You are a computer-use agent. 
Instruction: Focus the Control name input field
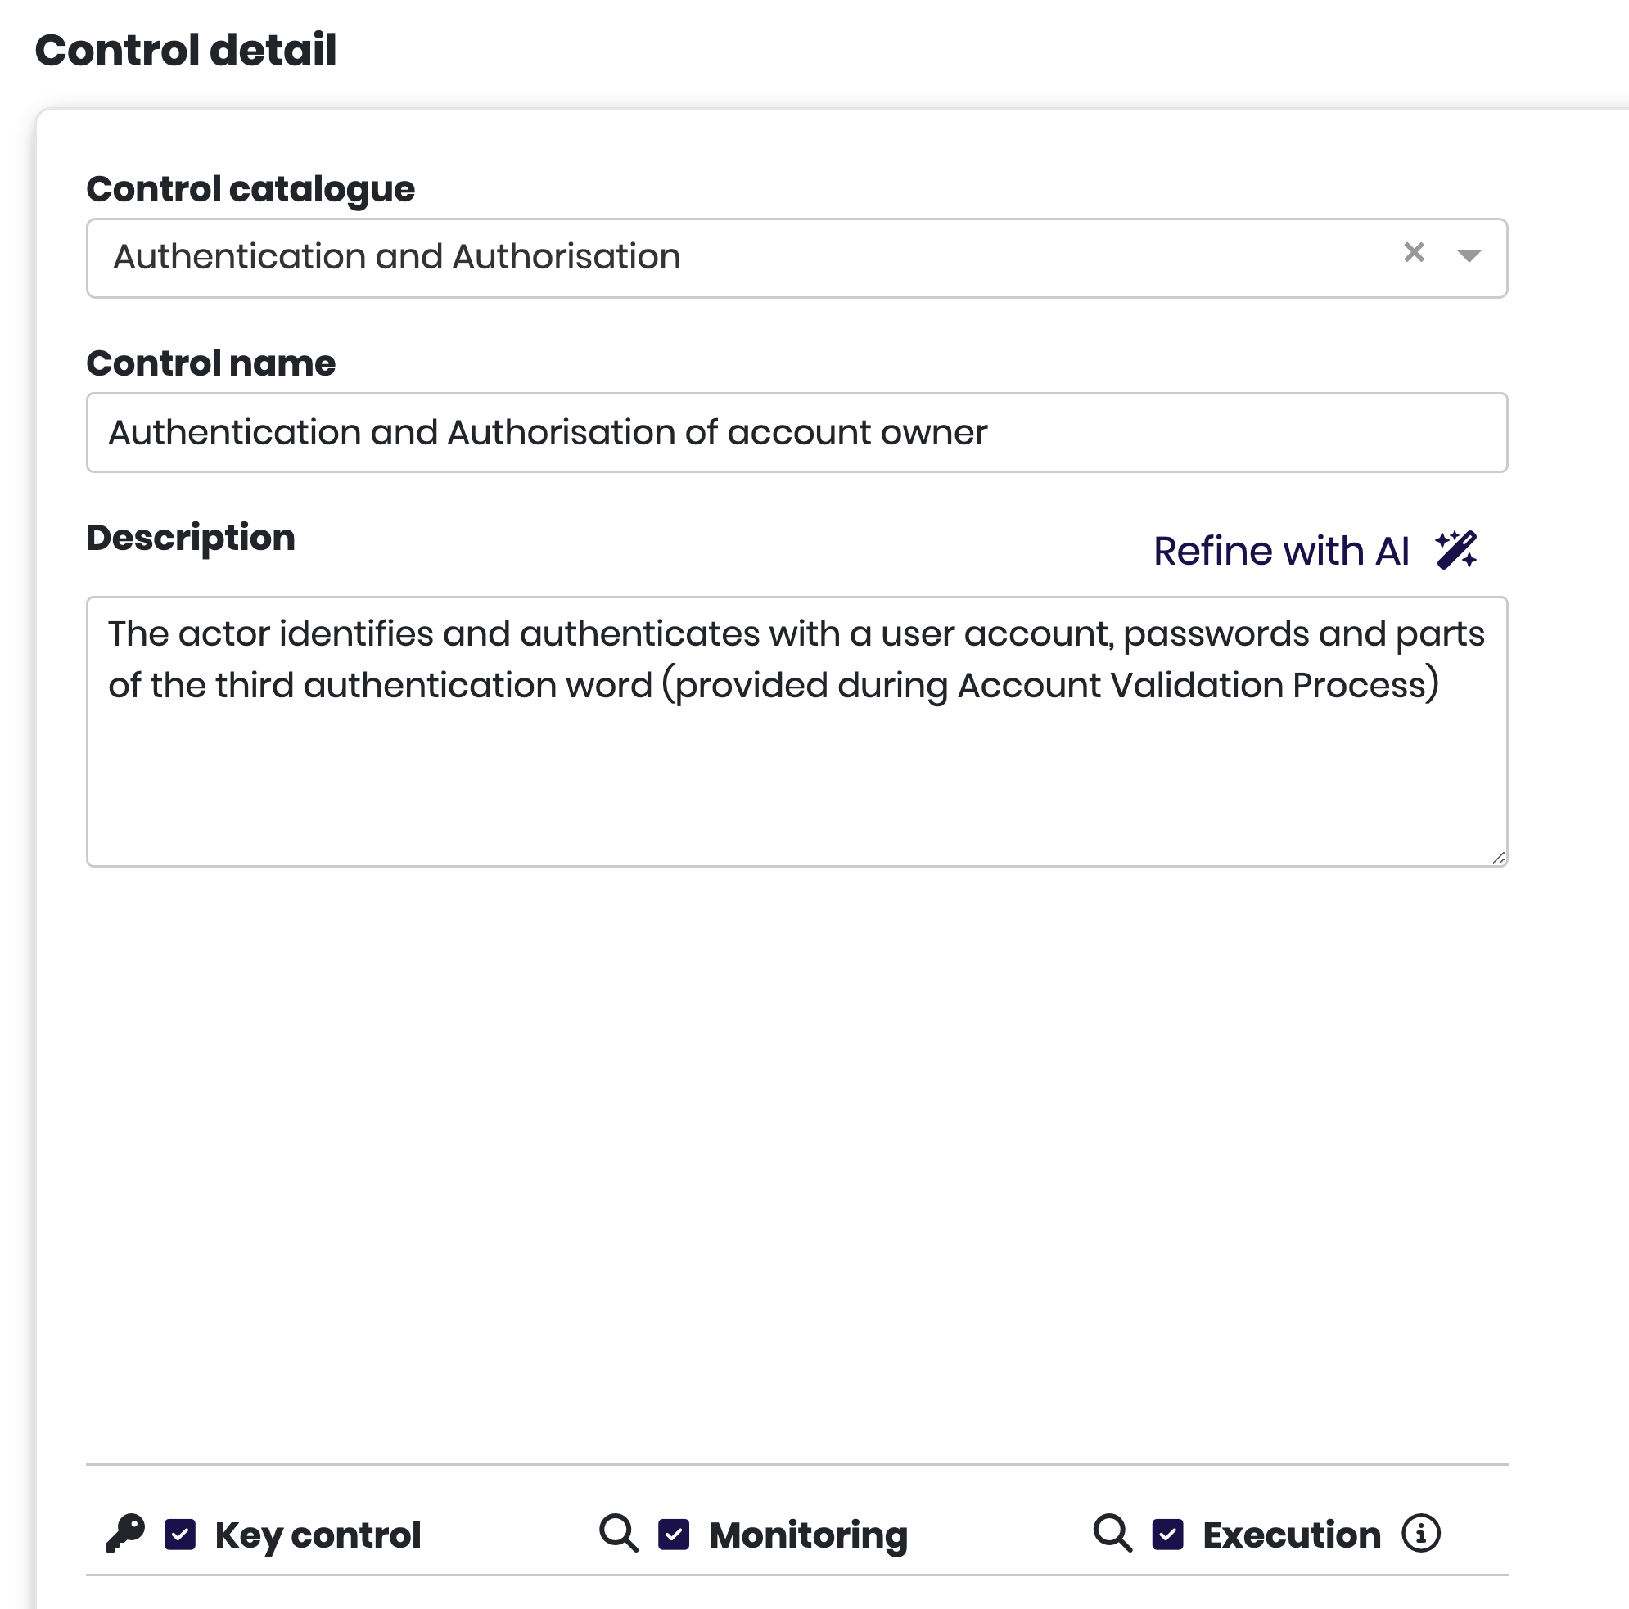796,432
